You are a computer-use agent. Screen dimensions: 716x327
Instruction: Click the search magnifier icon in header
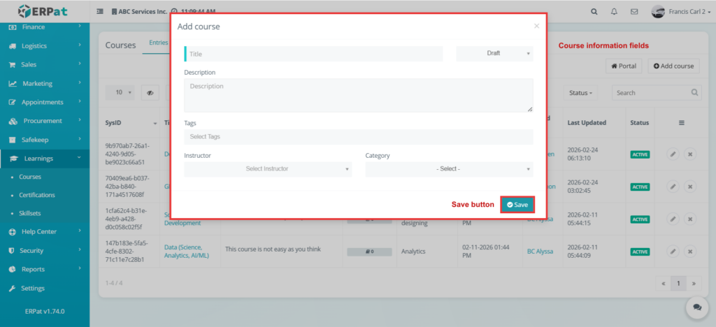[x=594, y=12]
